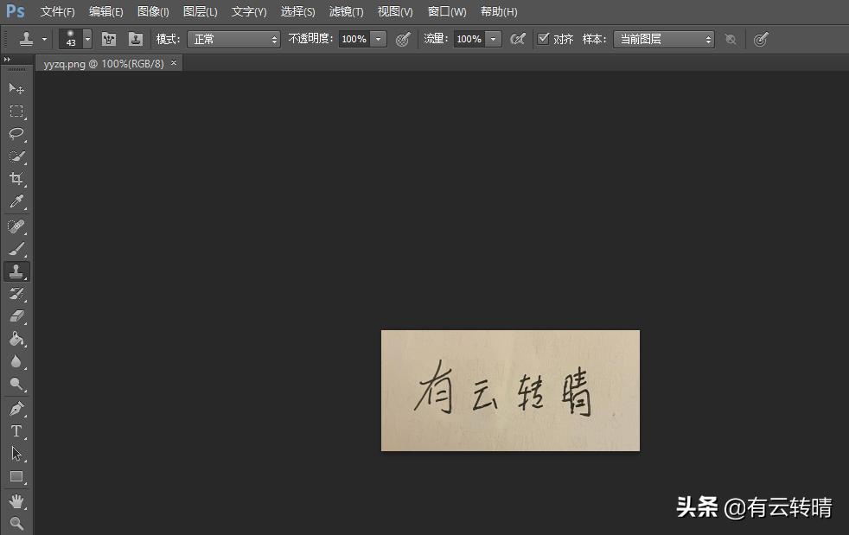Open the 模式 blending mode dropdown
This screenshot has height=535, width=849.
point(233,39)
